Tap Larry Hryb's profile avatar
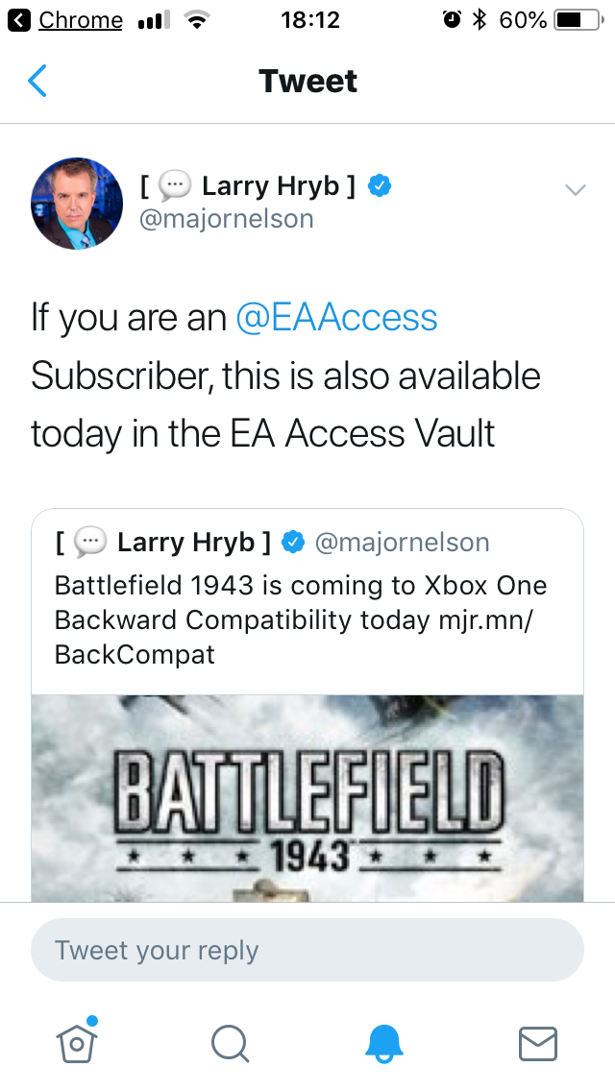 point(77,204)
